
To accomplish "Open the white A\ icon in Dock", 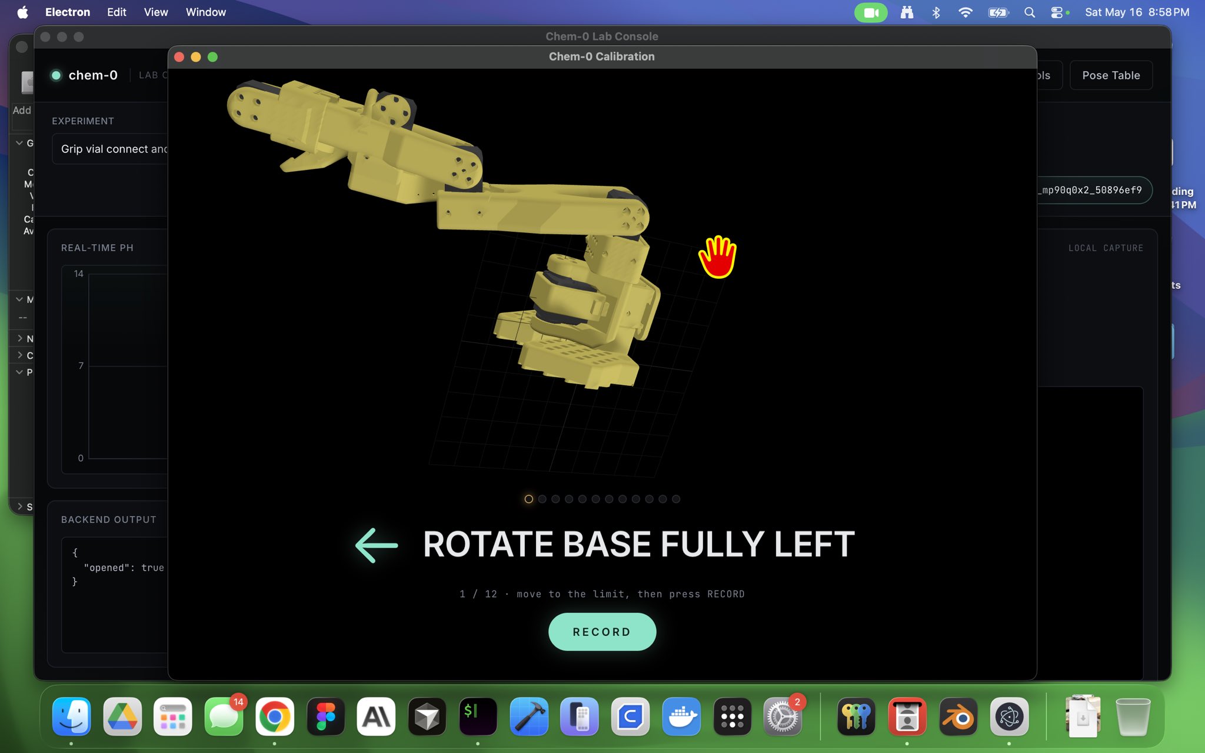I will [377, 717].
